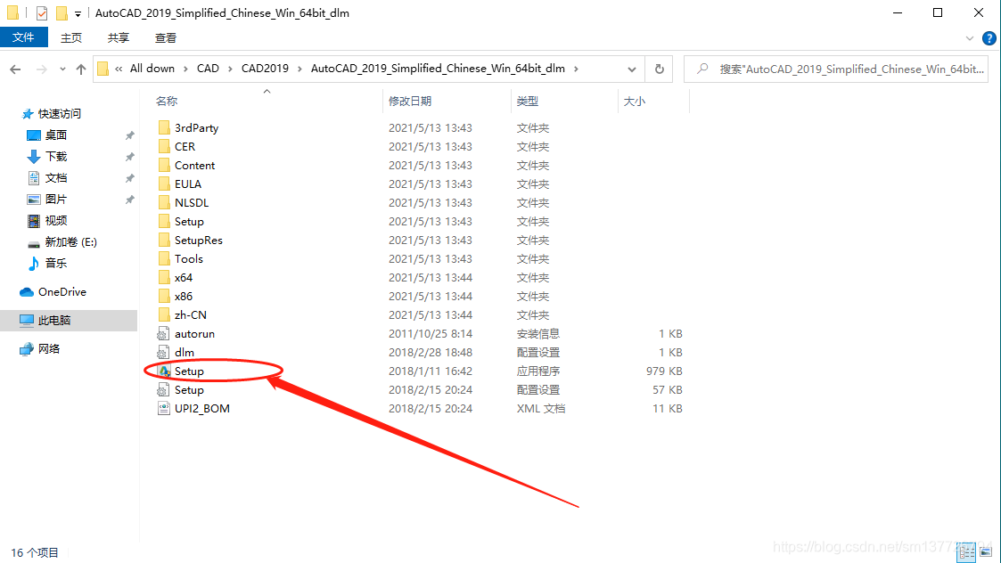Select the x64 folder icon

[x=164, y=278]
